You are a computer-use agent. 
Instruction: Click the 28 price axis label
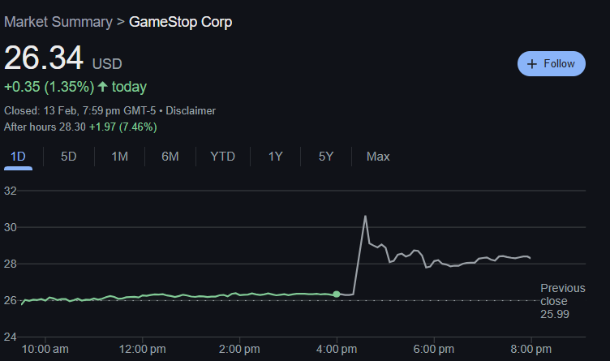coord(11,264)
